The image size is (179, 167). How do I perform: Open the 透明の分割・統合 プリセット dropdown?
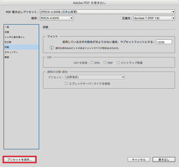pos(95,77)
